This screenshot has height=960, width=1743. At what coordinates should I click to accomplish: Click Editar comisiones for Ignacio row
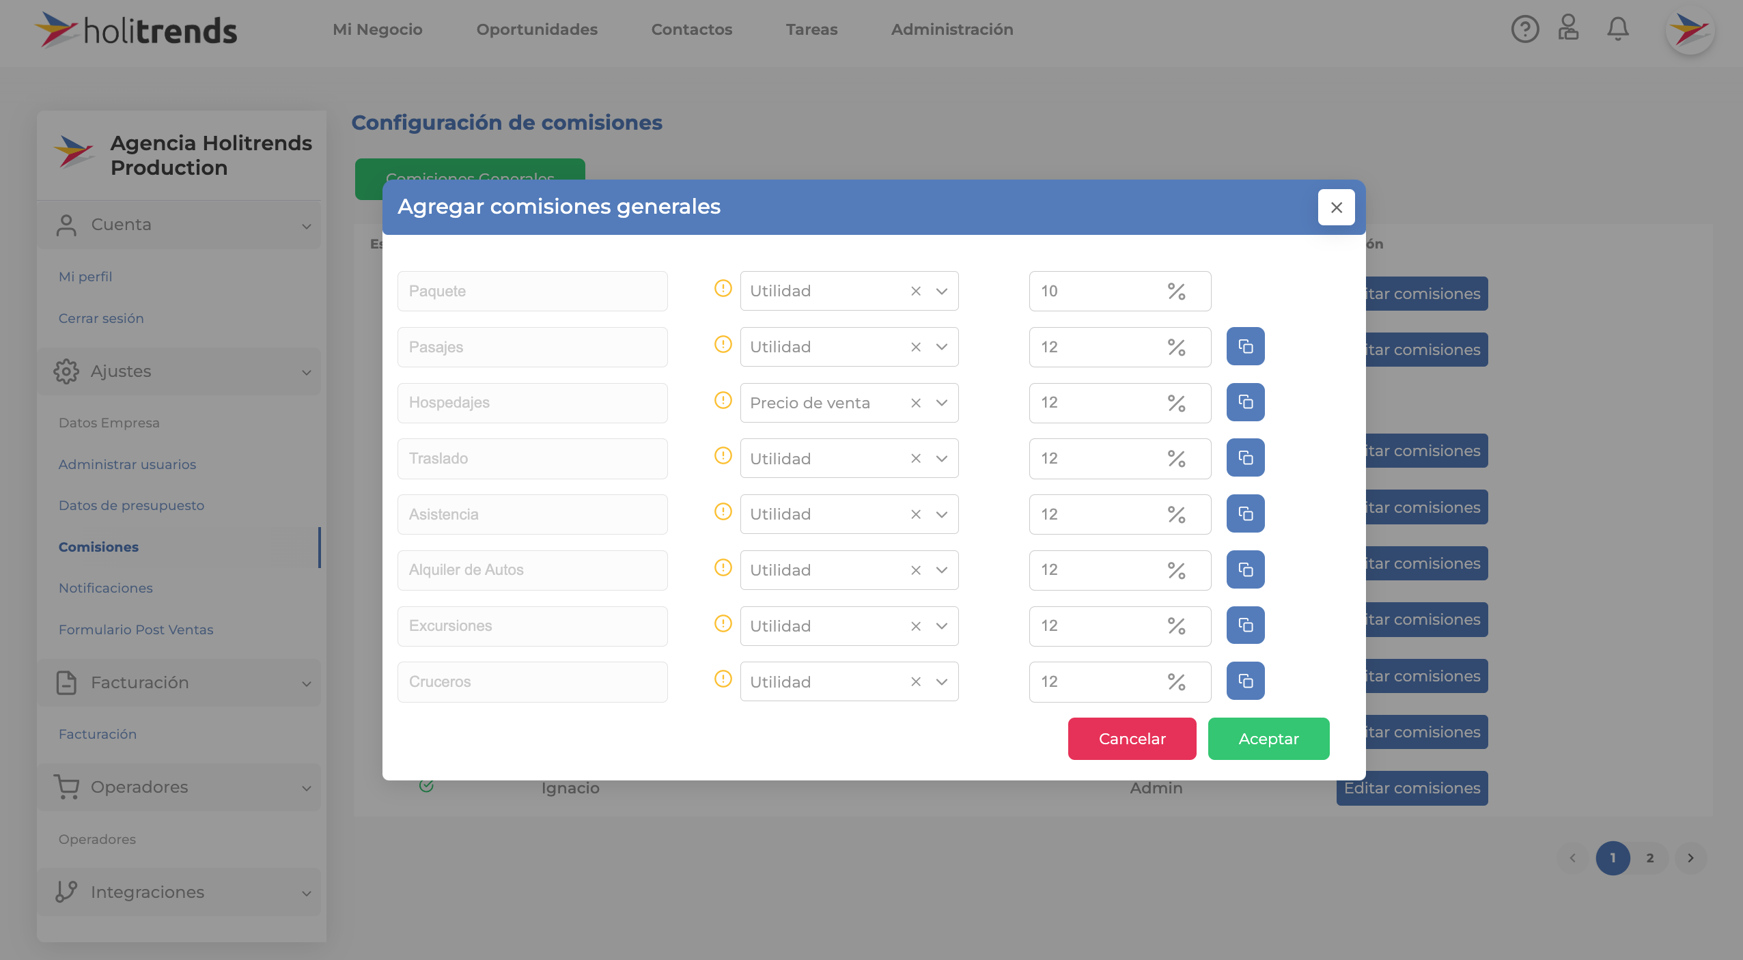(x=1412, y=788)
